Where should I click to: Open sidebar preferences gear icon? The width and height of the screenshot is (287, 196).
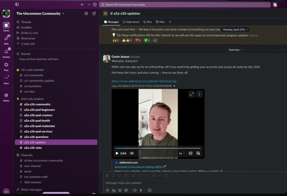pyautogui.click(x=86, y=13)
